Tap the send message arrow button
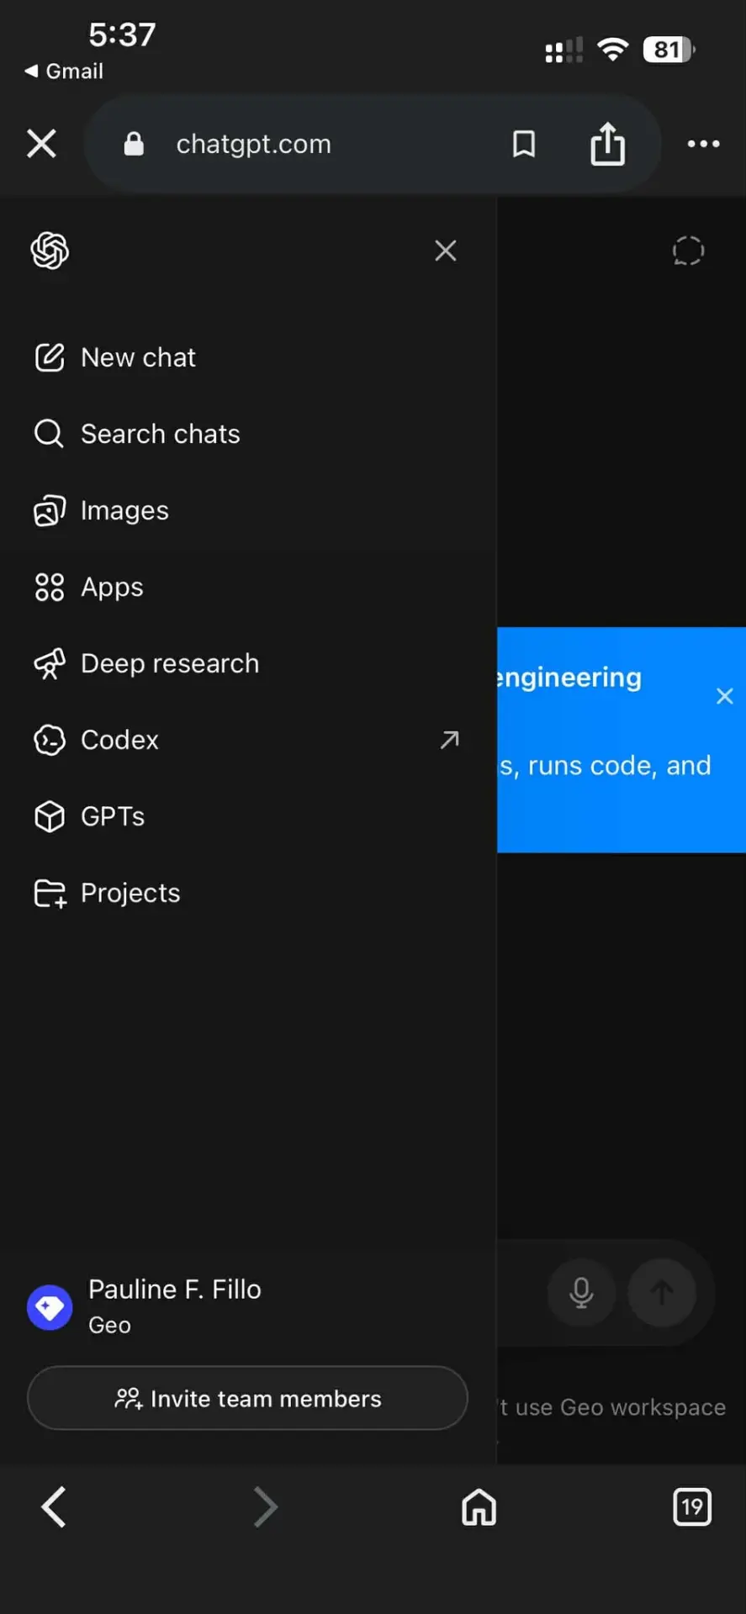This screenshot has height=1614, width=746. (662, 1293)
